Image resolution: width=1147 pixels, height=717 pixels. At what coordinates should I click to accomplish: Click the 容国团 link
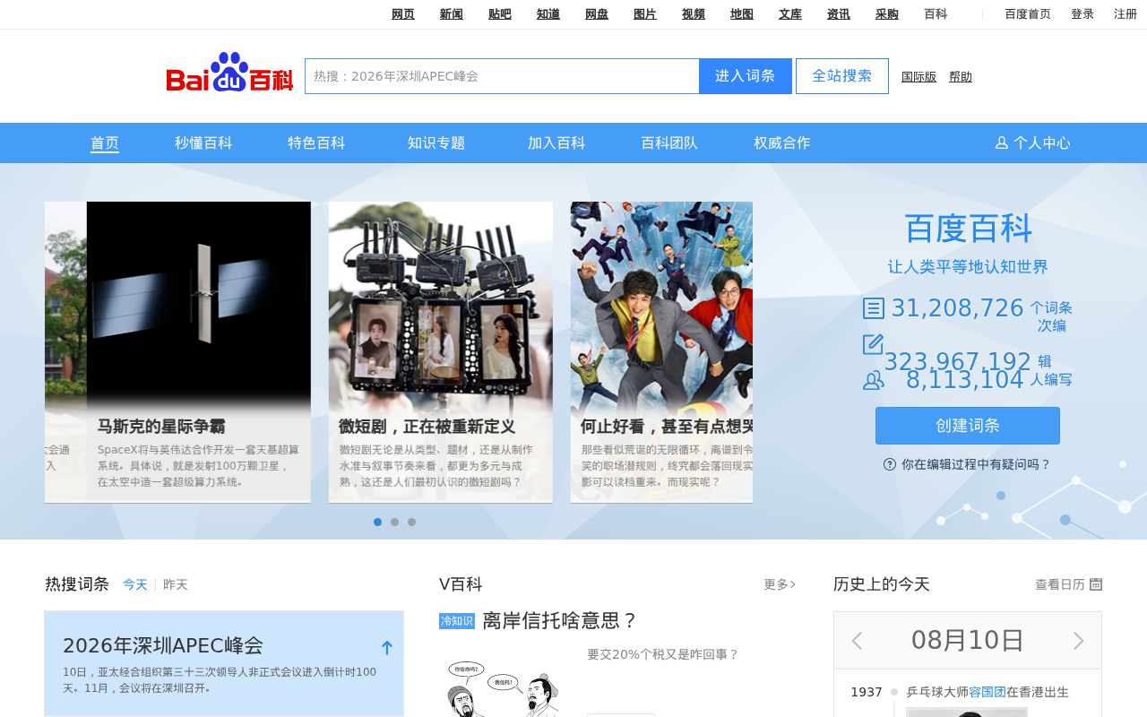pyautogui.click(x=987, y=692)
